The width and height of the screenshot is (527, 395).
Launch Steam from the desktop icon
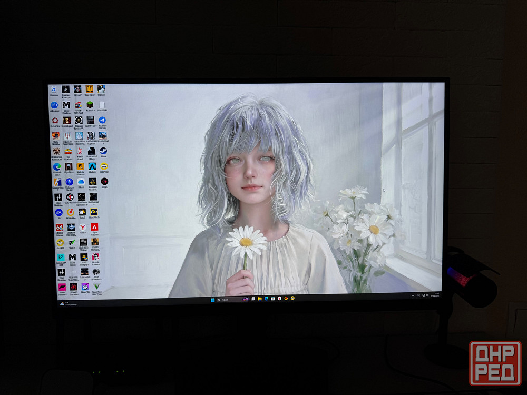tap(104, 151)
